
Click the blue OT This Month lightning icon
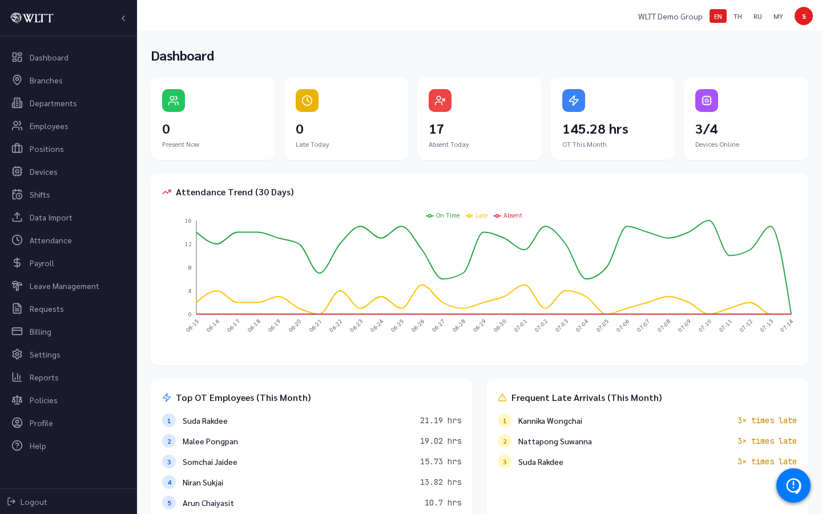tap(574, 101)
